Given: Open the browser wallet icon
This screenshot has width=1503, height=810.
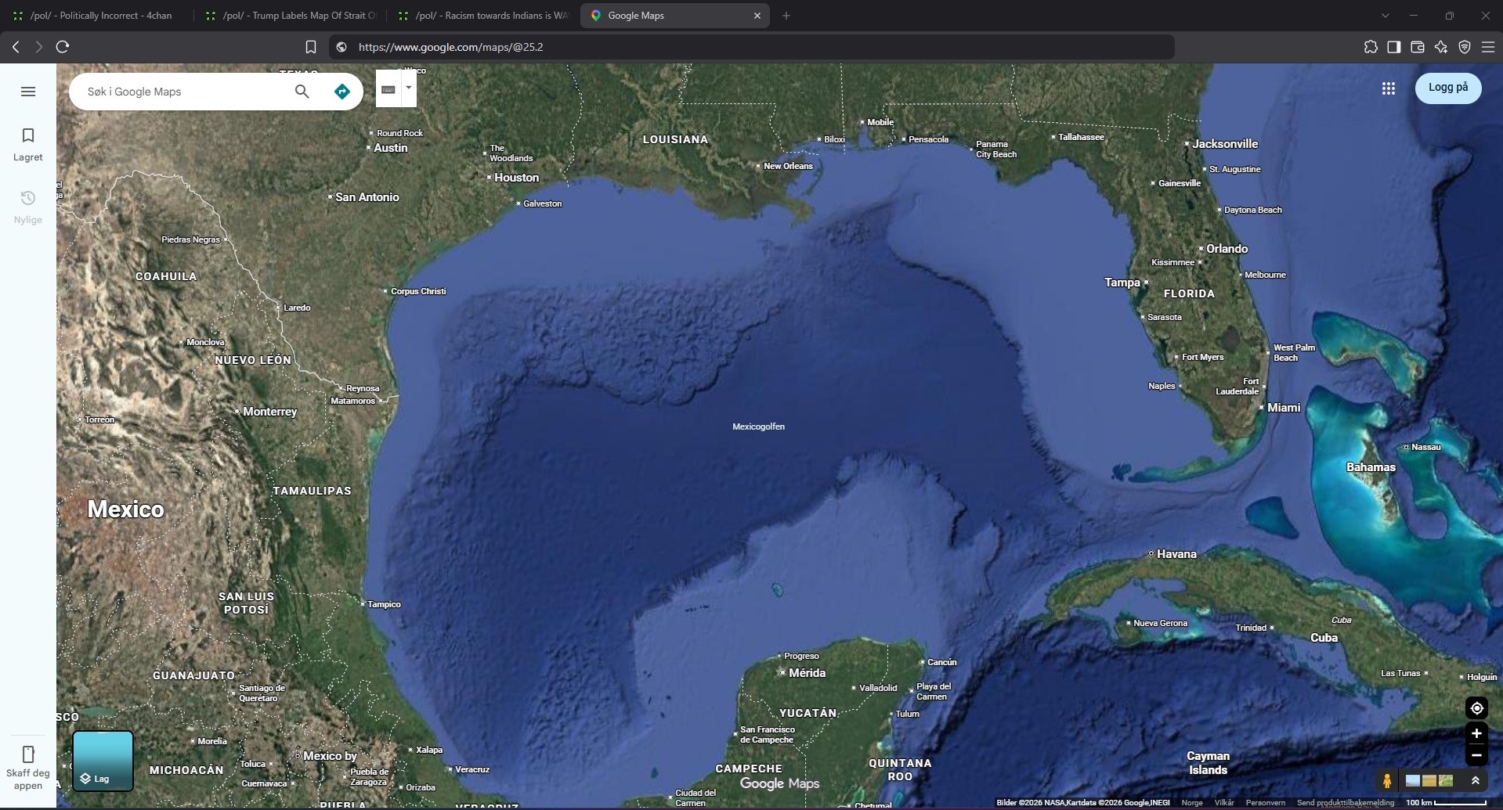Looking at the screenshot, I should point(1418,47).
